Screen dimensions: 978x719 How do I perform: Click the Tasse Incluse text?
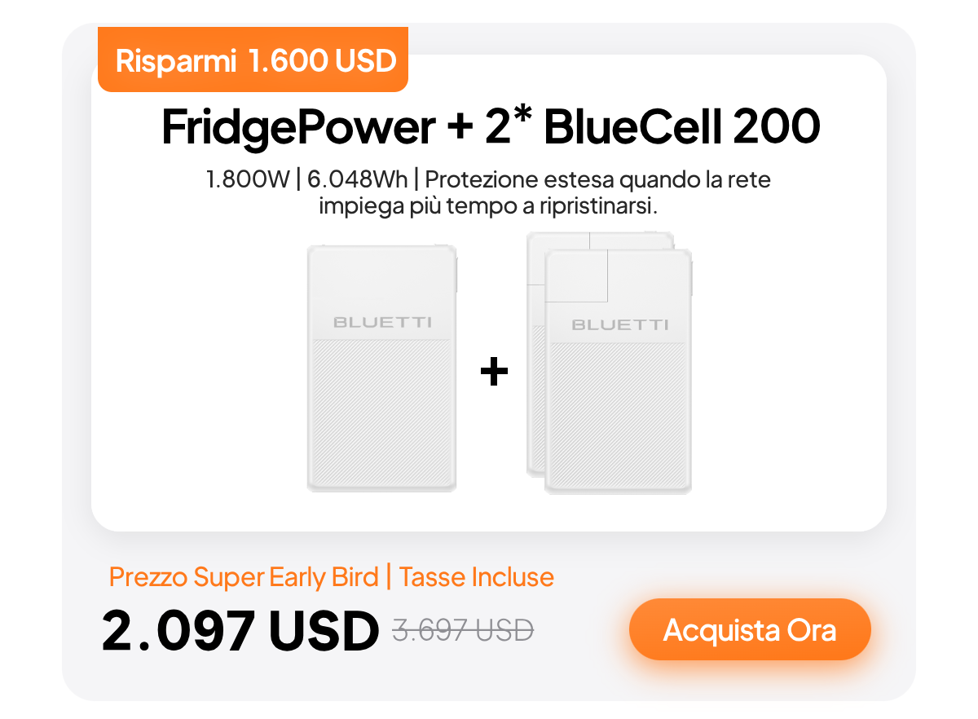(477, 577)
